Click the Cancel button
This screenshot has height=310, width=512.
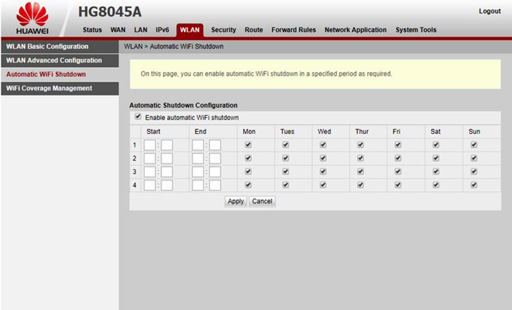[x=262, y=201]
